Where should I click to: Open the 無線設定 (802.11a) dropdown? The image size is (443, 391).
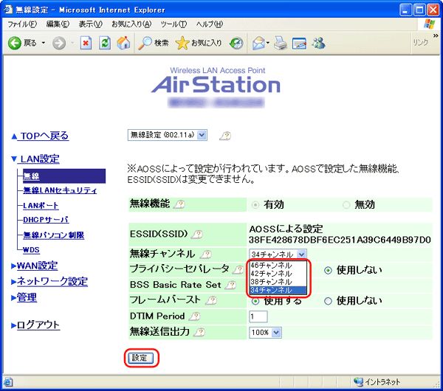(x=168, y=135)
